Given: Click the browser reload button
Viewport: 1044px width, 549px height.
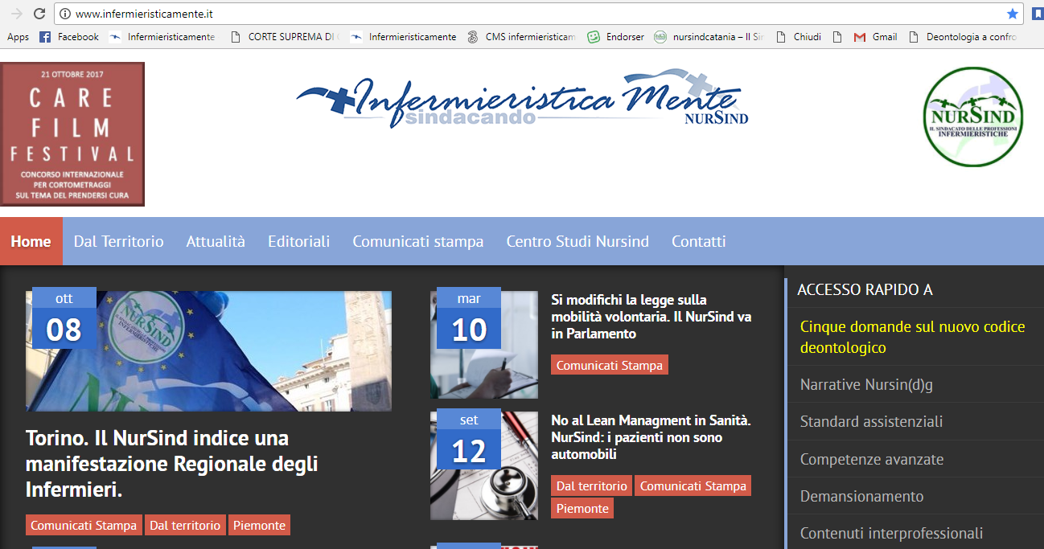Looking at the screenshot, I should click(39, 14).
